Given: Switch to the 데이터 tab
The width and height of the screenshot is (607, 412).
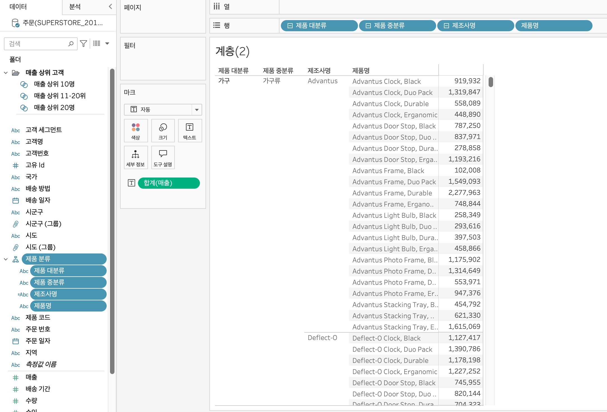Looking at the screenshot, I should point(18,7).
